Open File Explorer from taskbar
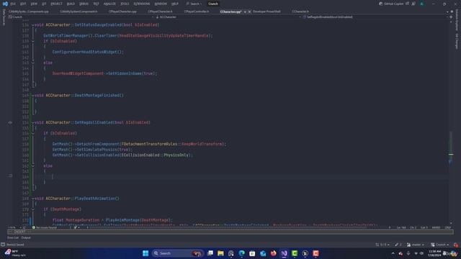Viewport: 461px width, 259px height. pyautogui.click(x=220, y=253)
